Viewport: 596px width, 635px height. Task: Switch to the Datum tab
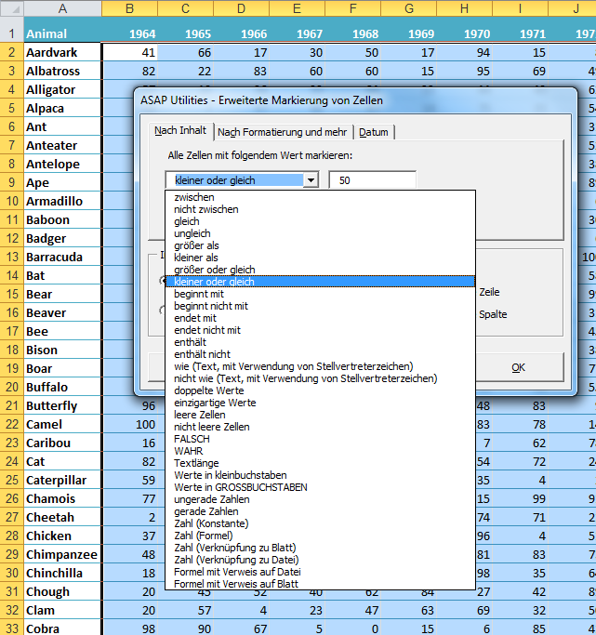(x=374, y=132)
